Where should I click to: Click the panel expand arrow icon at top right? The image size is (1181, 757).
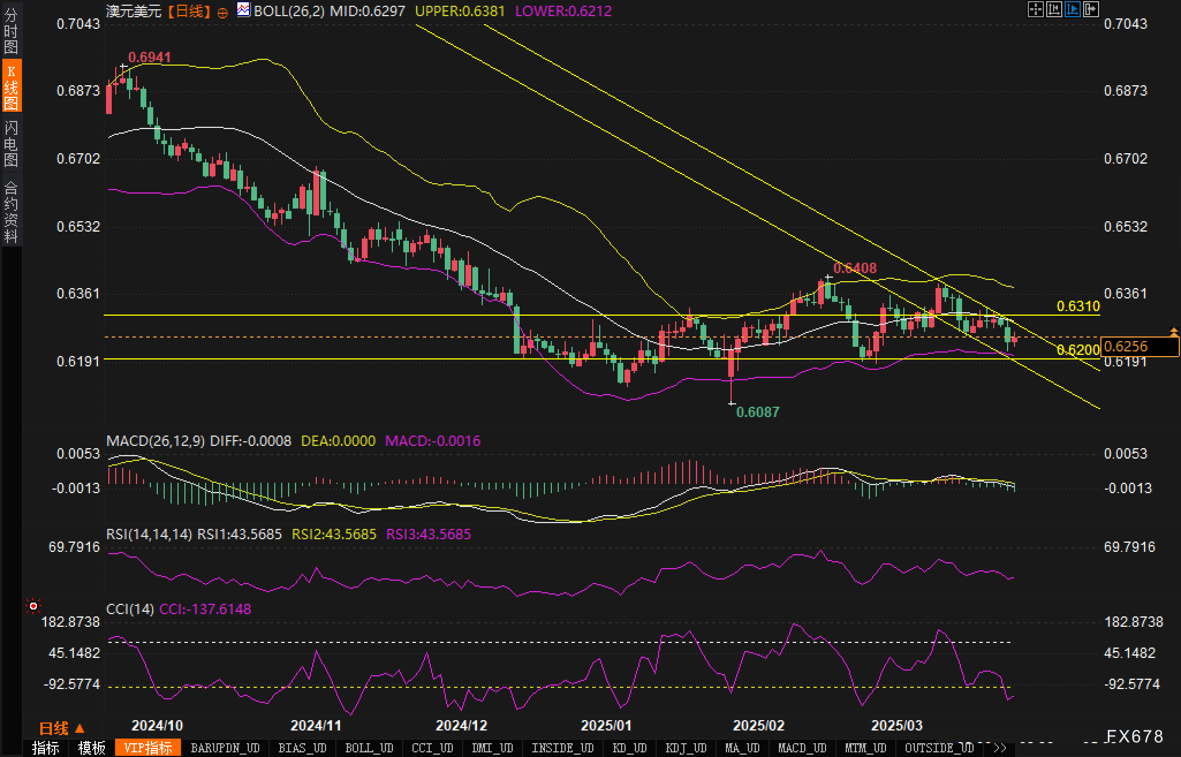(x=1091, y=9)
